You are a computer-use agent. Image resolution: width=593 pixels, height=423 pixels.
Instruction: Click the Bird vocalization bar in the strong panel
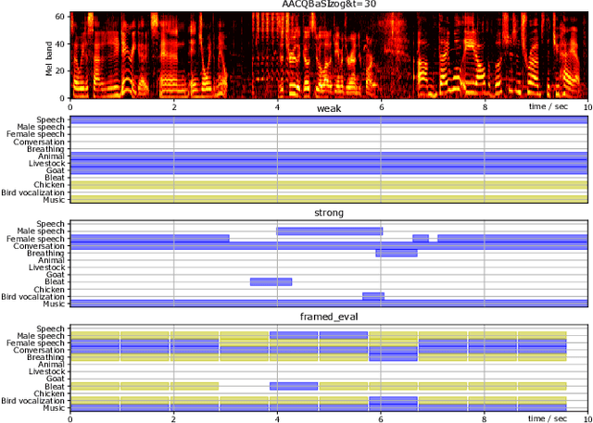373,296
